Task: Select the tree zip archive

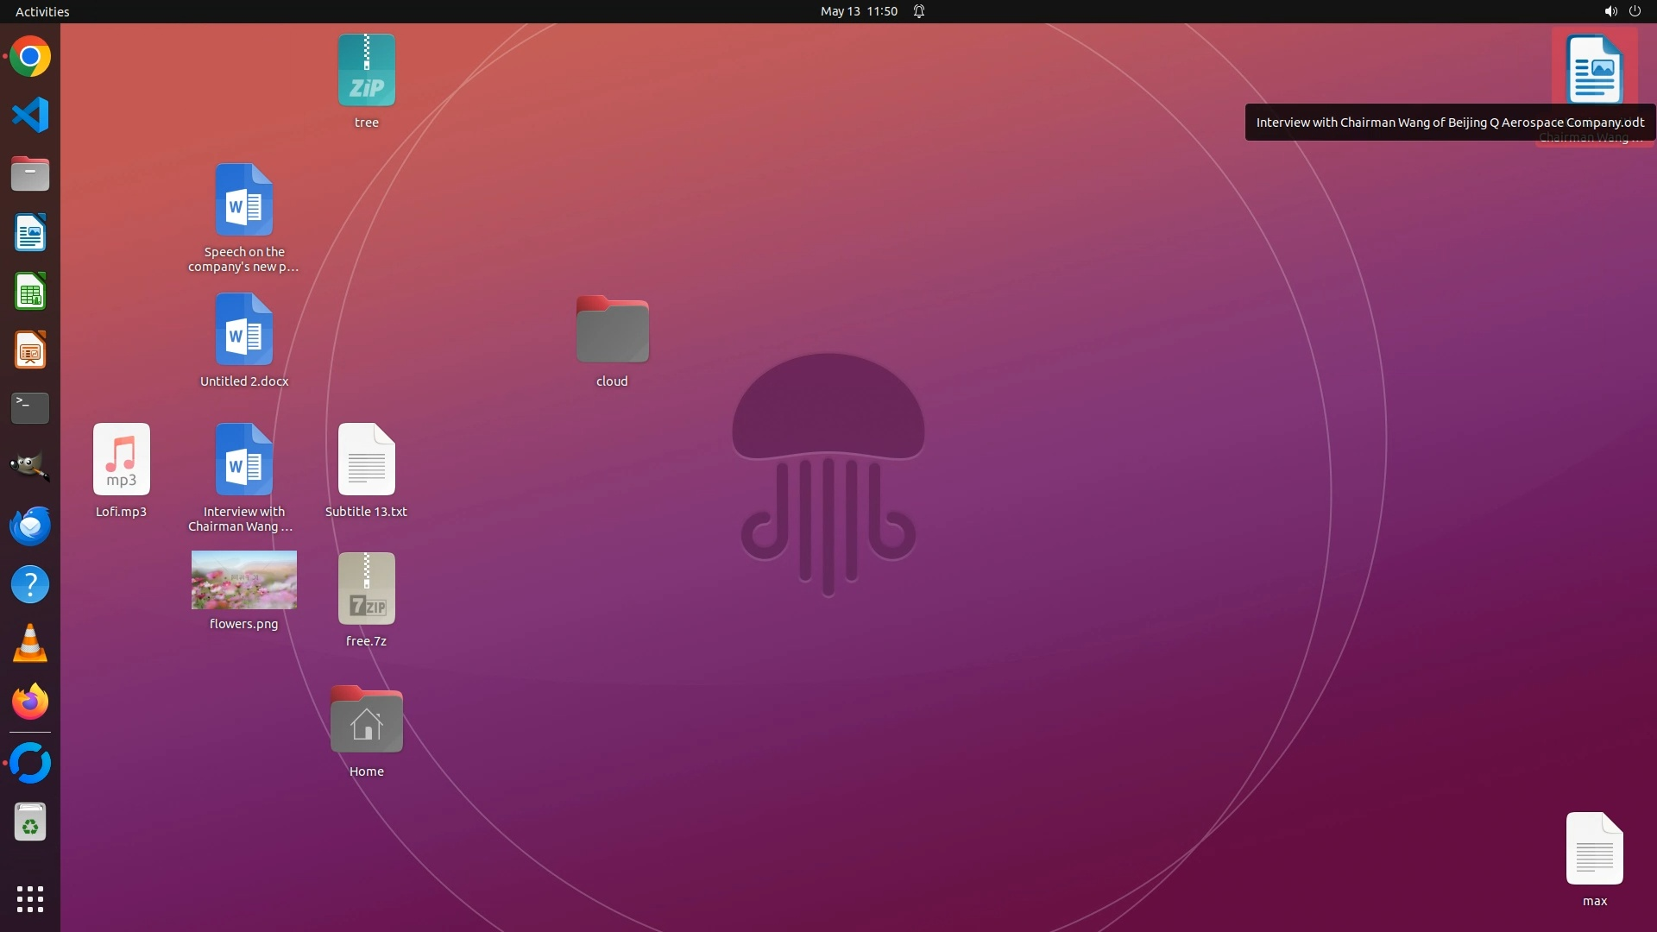Action: tap(366, 72)
